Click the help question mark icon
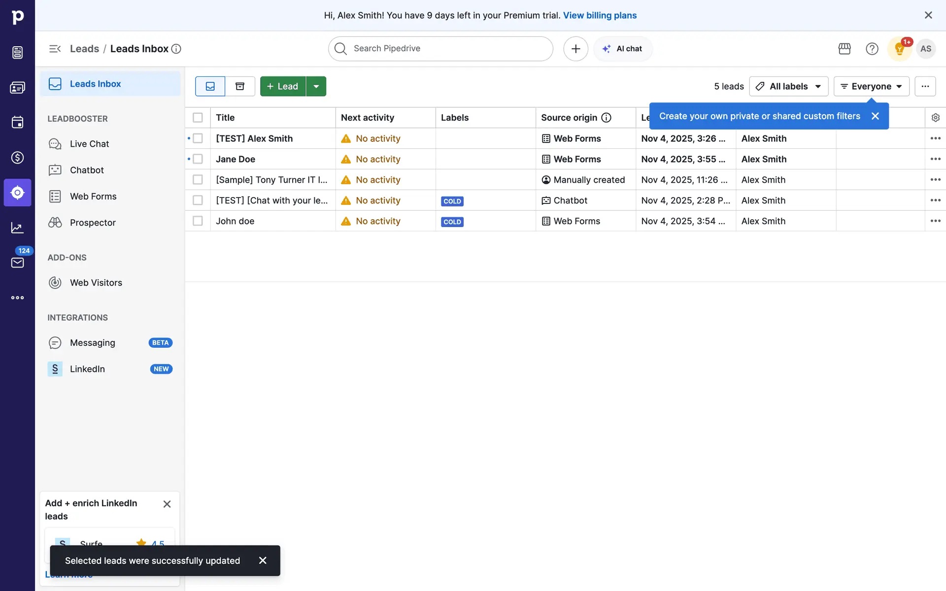Viewport: 946px width, 591px height. click(x=872, y=49)
